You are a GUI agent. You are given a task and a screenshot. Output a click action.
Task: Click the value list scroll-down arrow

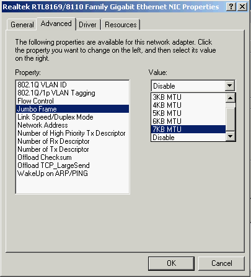230,136
